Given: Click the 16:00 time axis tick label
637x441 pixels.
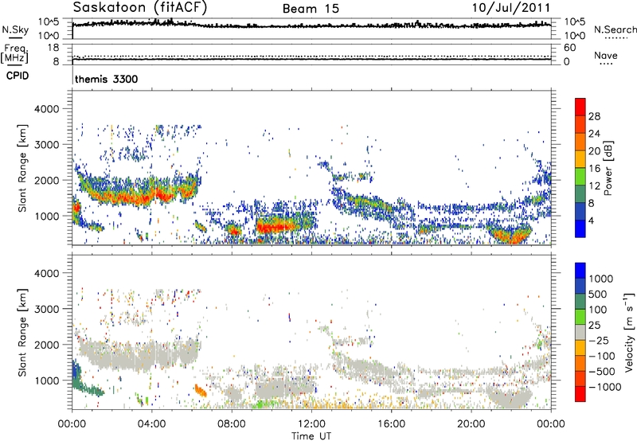Looking at the screenshot, I should (x=391, y=424).
